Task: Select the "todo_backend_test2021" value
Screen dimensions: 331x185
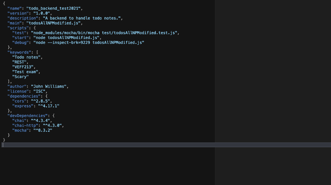Action: click(53, 8)
